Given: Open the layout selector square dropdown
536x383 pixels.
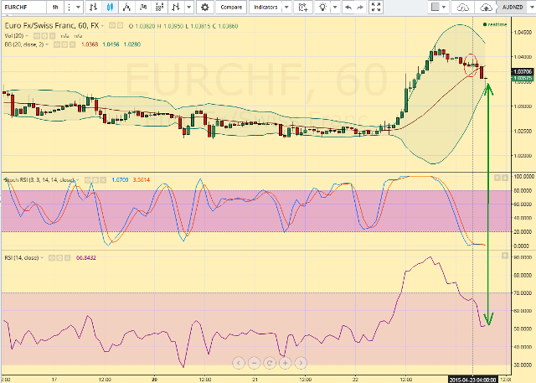Looking at the screenshot, I should pos(438,7).
